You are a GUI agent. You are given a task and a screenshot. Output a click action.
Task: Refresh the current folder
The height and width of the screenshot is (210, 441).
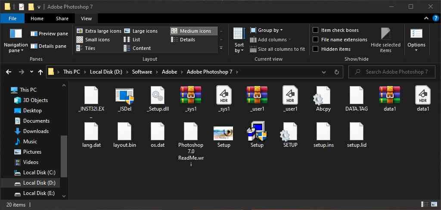[337, 72]
